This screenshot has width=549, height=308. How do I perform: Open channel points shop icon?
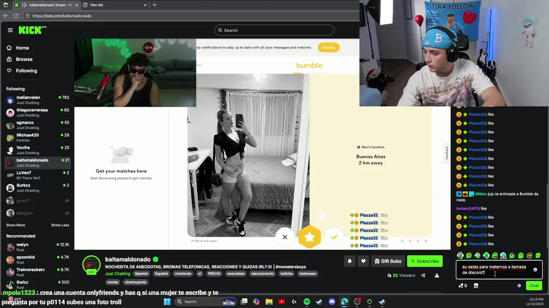point(476,286)
